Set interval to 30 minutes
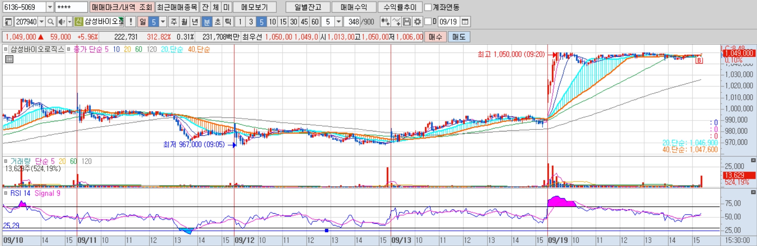This screenshot has height=246, width=757. coord(294,22)
